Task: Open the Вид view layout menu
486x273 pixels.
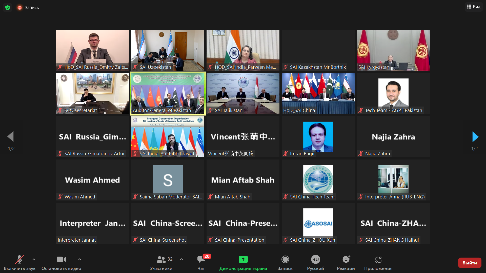Action: (474, 7)
